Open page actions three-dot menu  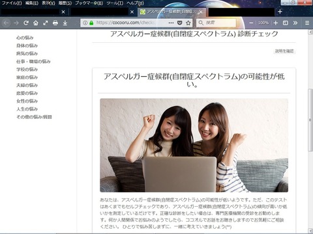point(171,23)
